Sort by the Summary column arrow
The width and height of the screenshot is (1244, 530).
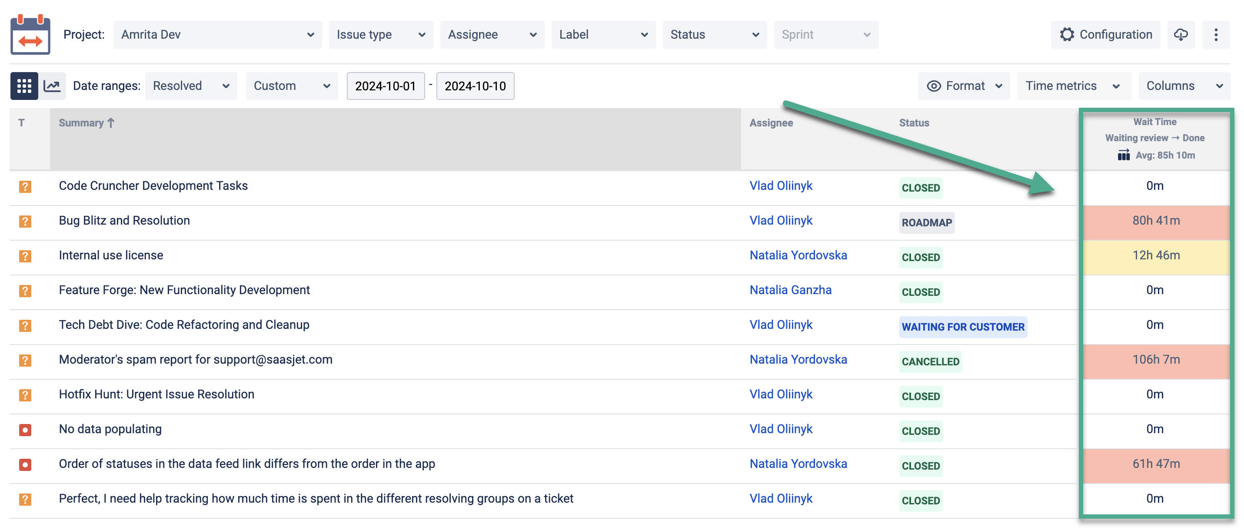point(111,123)
